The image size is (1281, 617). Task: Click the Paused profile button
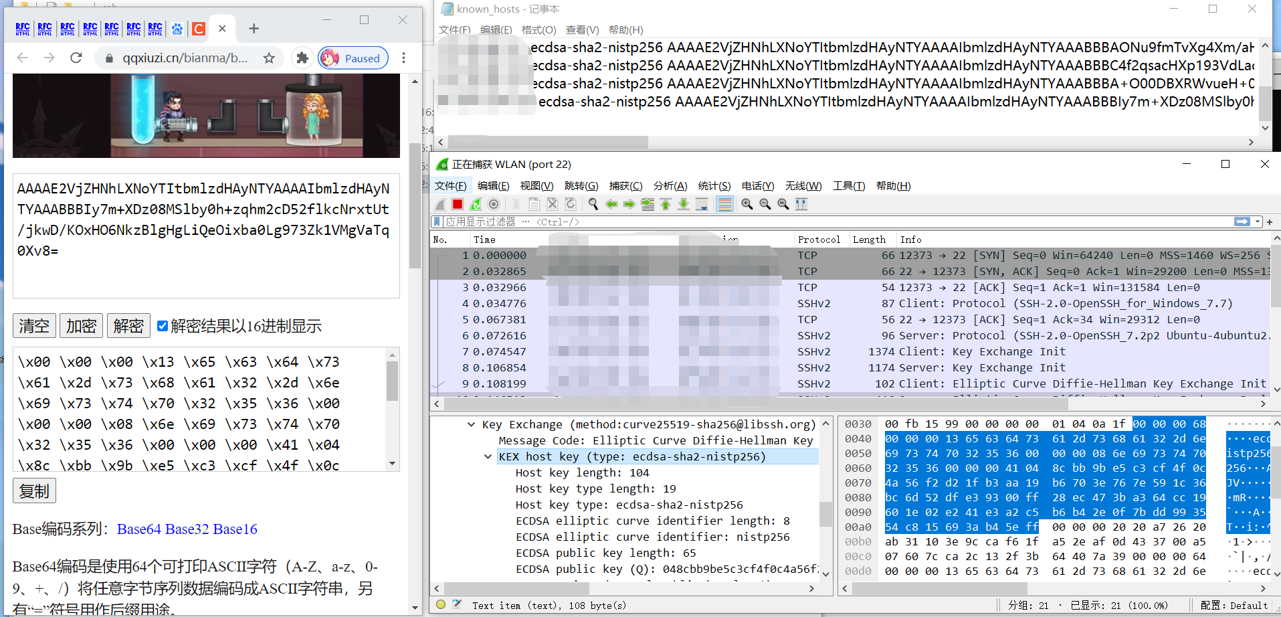(x=353, y=58)
